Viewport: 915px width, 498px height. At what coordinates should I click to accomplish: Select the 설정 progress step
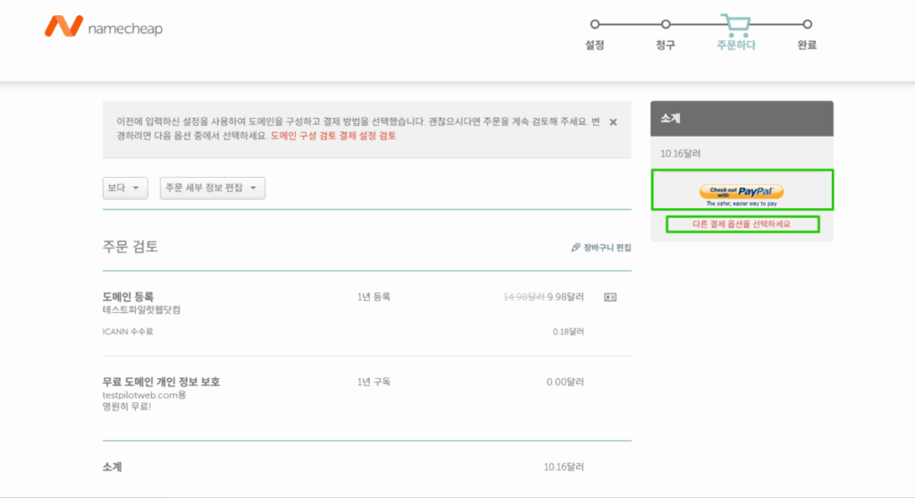coord(594,34)
